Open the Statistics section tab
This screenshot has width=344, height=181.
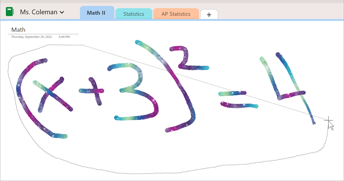(134, 14)
